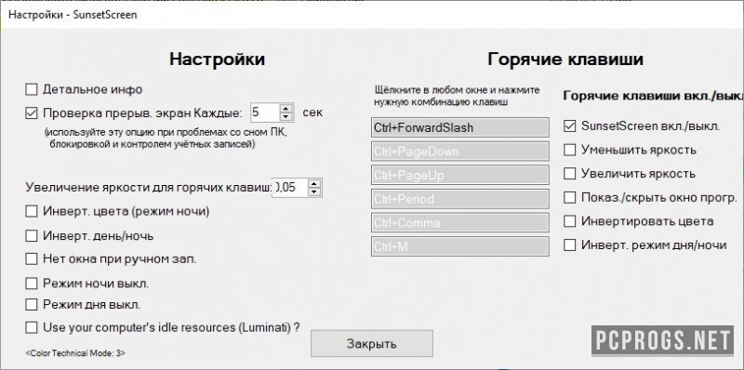Image resolution: width=744 pixels, height=370 pixels.
Task: Select the Ctrl+ForwardSlash hotkey field
Action: (459, 127)
